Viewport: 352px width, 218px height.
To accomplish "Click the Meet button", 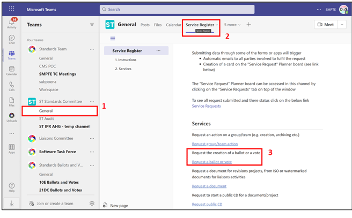I will point(326,25).
